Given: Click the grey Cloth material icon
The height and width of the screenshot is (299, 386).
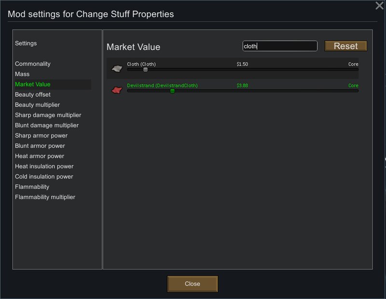Looking at the screenshot, I should coord(117,68).
